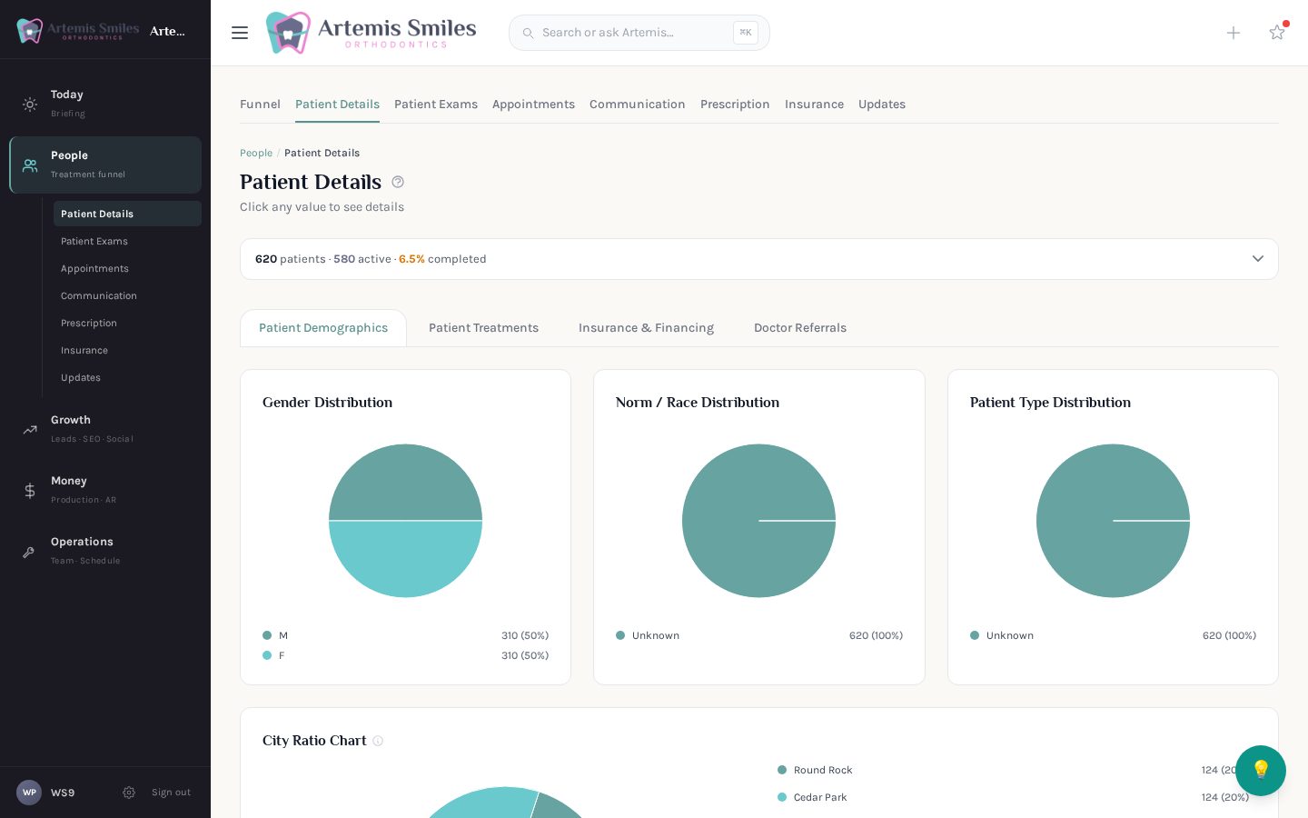Open settings gear icon near WS9
1308x818 pixels.
click(129, 793)
